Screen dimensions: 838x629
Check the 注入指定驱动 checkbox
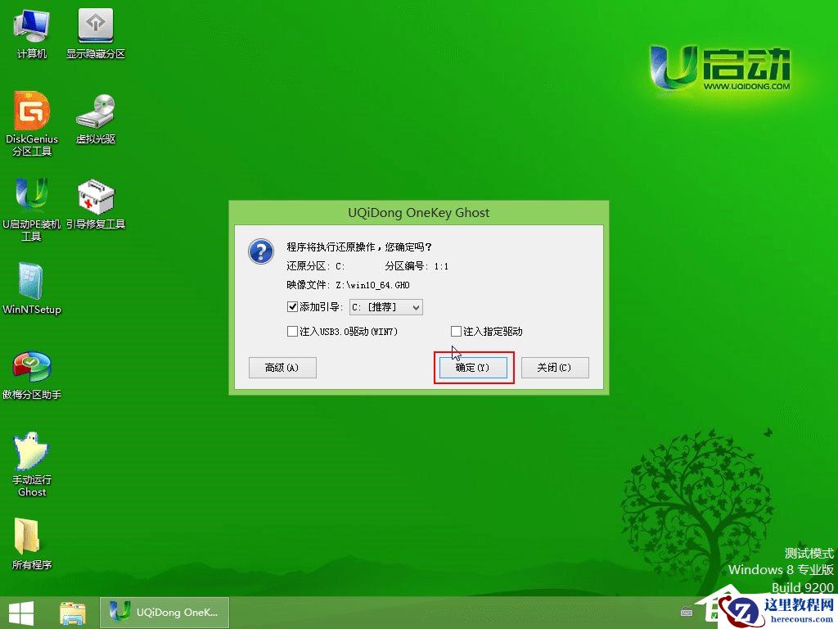456,331
